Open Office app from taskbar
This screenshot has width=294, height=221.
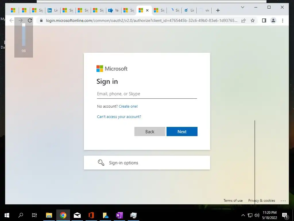91,215
